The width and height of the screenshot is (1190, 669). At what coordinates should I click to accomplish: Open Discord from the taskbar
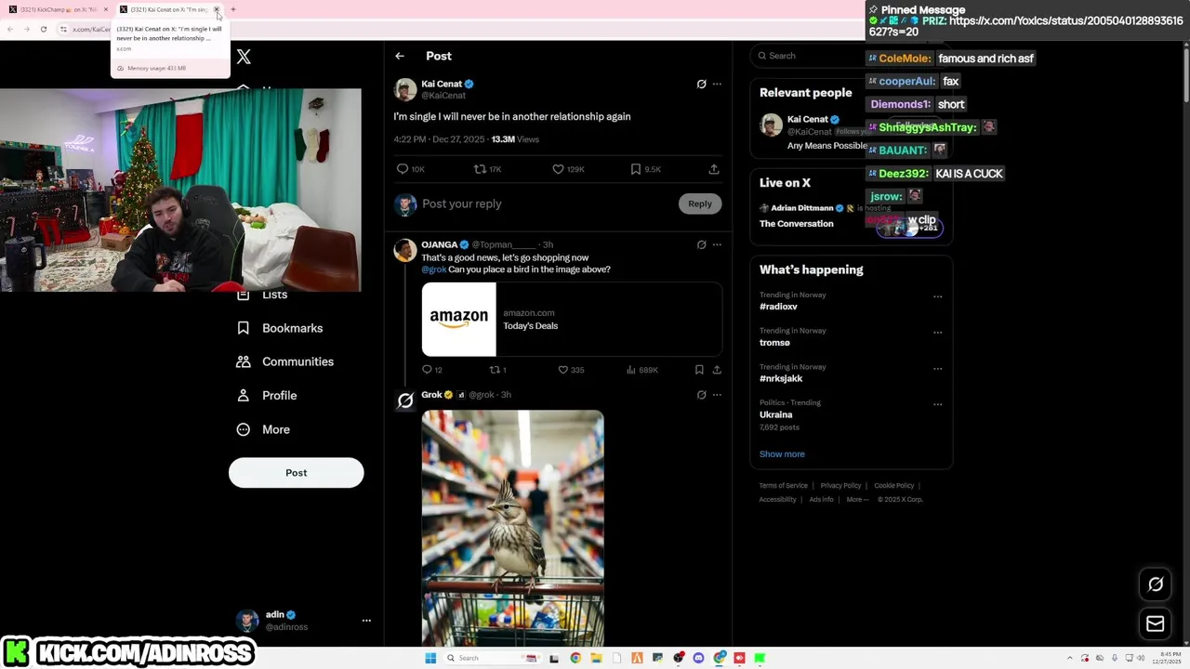coord(698,658)
